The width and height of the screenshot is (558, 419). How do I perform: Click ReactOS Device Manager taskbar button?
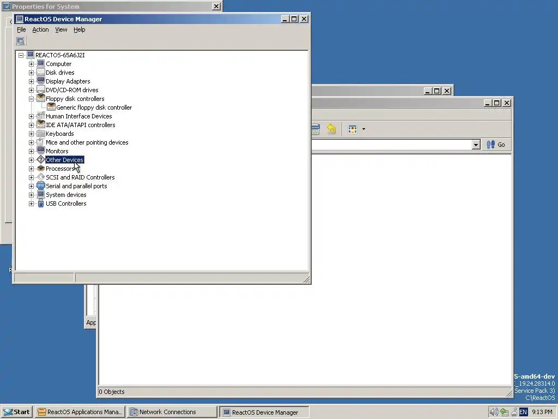click(x=264, y=412)
